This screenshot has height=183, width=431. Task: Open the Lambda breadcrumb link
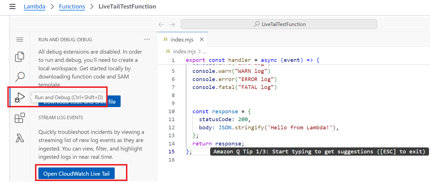click(34, 6)
